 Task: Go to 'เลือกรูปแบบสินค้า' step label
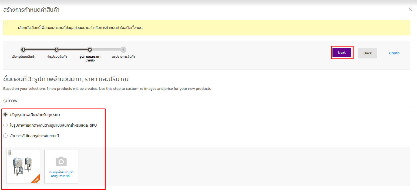click(x=23, y=57)
